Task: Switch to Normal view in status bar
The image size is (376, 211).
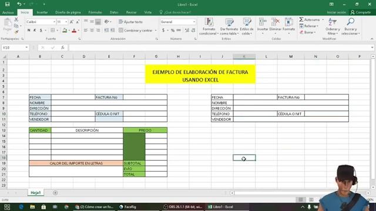Action: pyautogui.click(x=300, y=199)
